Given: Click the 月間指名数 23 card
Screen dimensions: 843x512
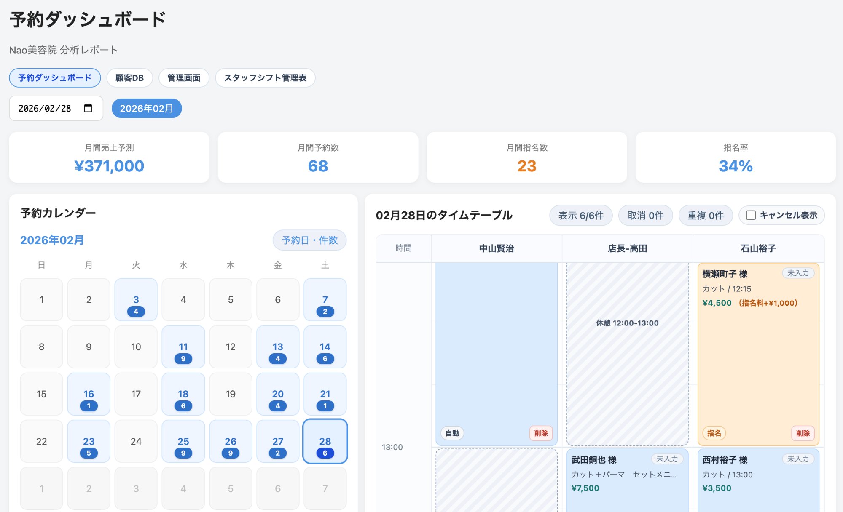Looking at the screenshot, I should tap(527, 157).
